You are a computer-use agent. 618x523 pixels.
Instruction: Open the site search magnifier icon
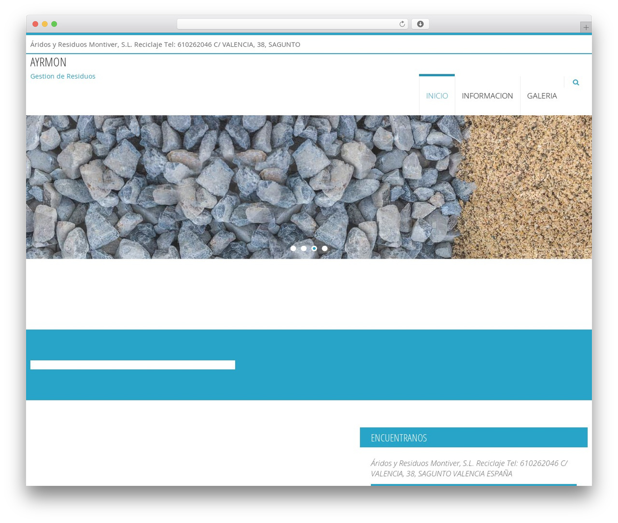tap(576, 83)
